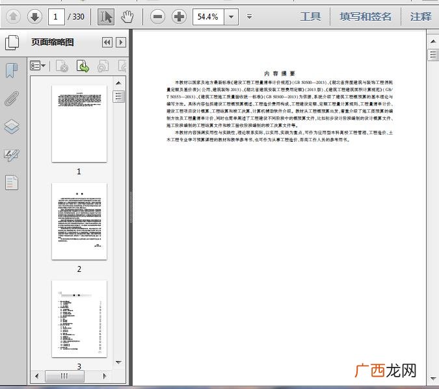439x389 pixels.
Task: Zoom in with plus button
Action: [180, 17]
